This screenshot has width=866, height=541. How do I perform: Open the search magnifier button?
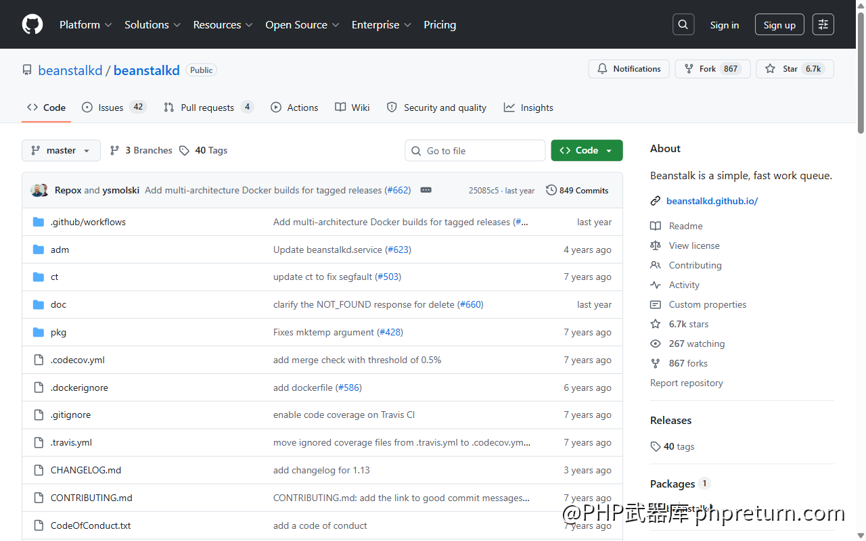683,24
